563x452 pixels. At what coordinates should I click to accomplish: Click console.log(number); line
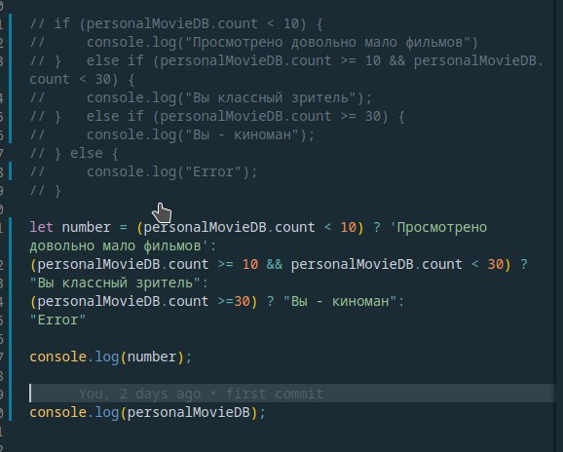(111, 357)
